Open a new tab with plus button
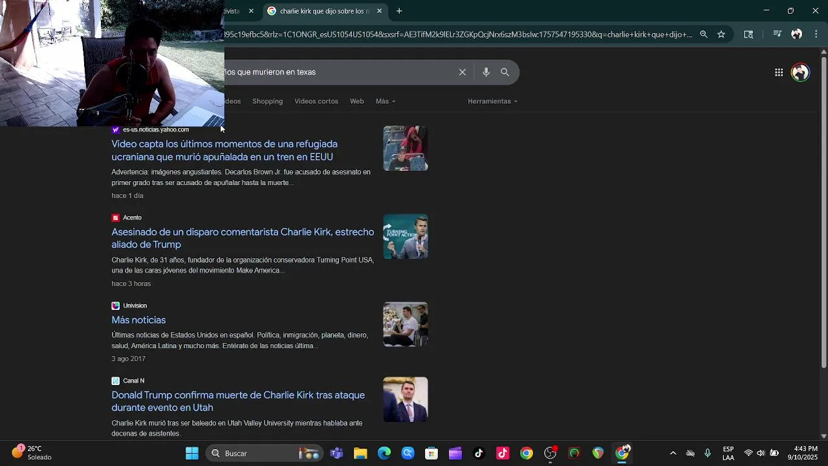Viewport: 828px width, 466px height. (399, 11)
